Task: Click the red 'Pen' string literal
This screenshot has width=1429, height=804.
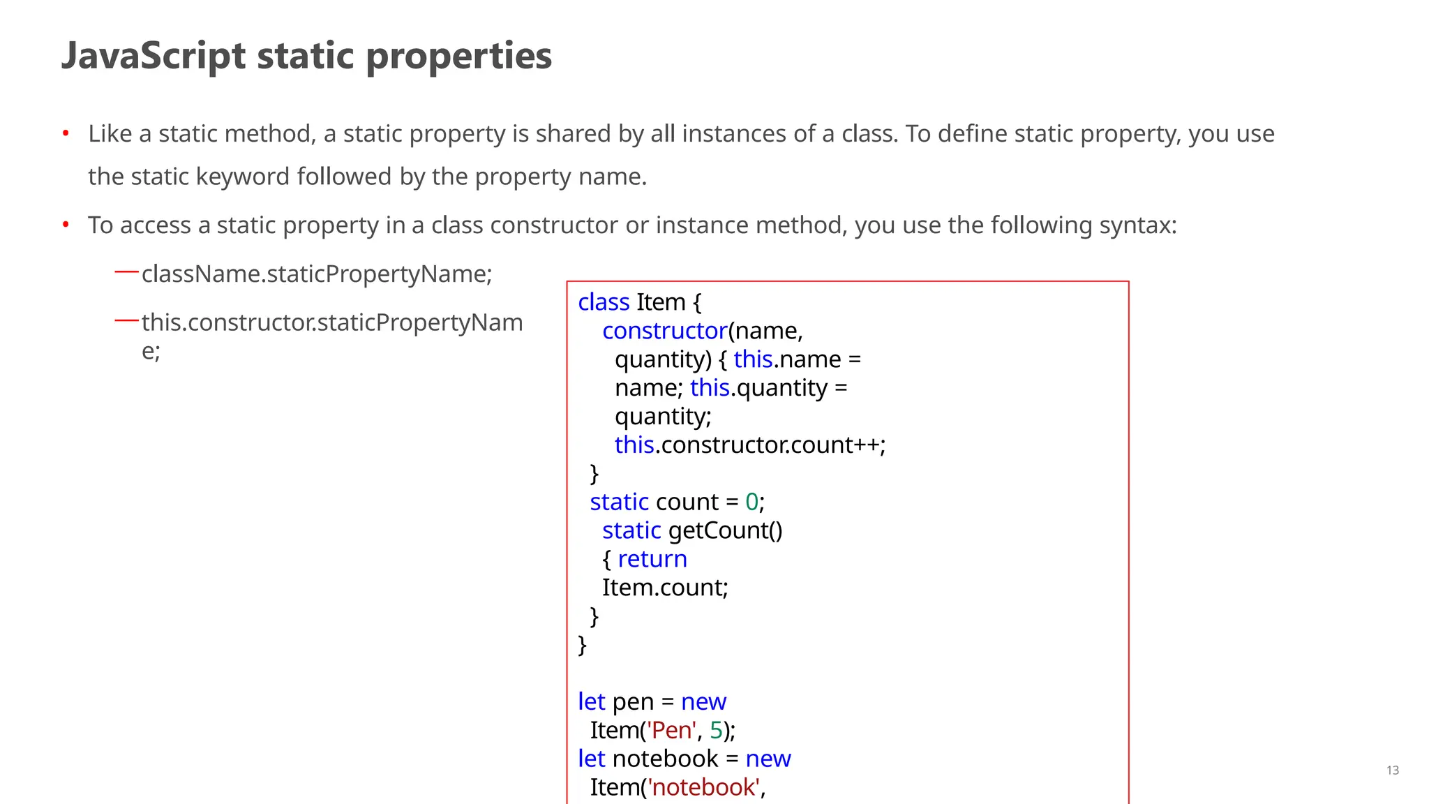Action: pyautogui.click(x=671, y=730)
